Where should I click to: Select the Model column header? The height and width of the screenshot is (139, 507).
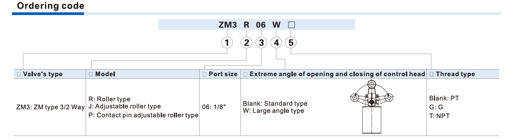pos(103,74)
